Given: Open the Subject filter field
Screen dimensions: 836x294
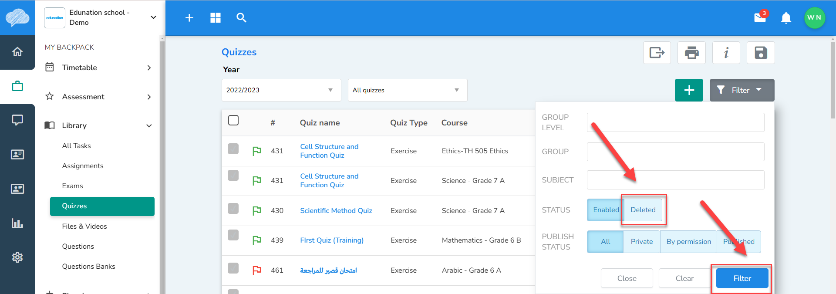Looking at the screenshot, I should pos(675,180).
